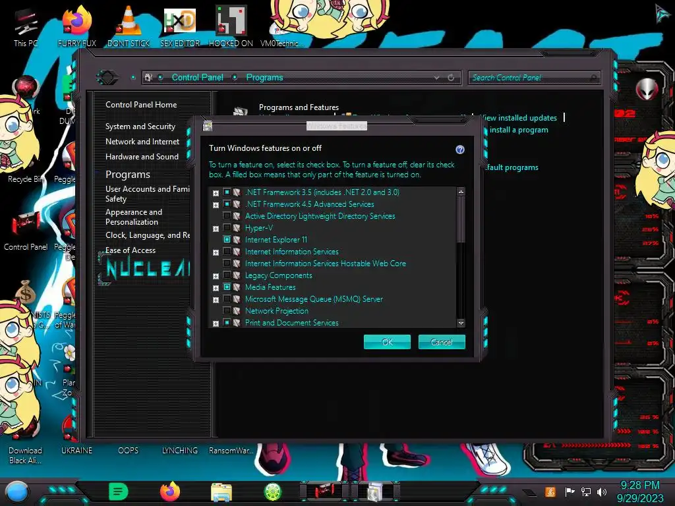Open Programs and Features link
Screen dimensions: 675x506
(x=299, y=107)
